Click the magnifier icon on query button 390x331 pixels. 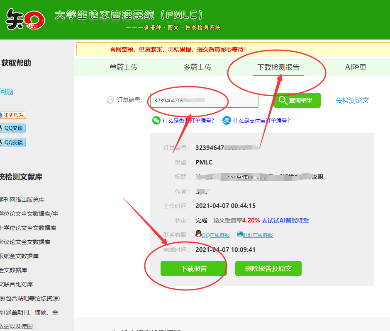coord(283,100)
